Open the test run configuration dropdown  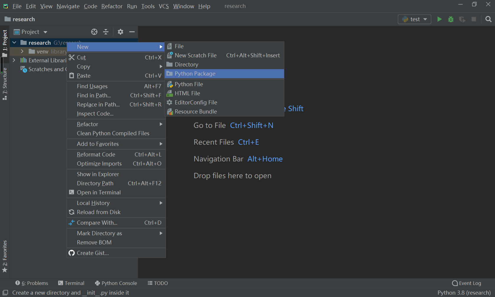[x=414, y=19]
